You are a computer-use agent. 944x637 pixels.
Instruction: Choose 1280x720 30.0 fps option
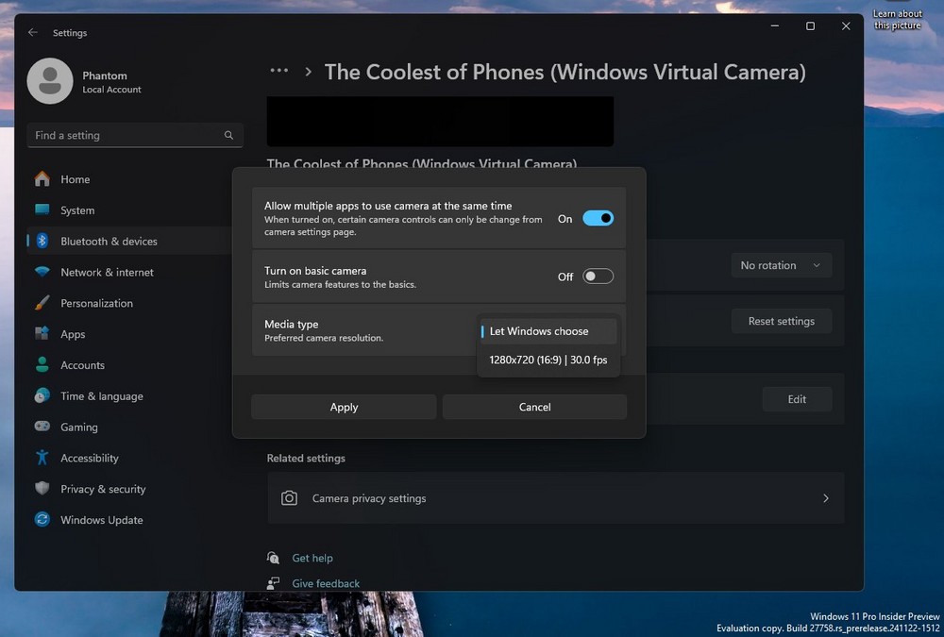pos(548,360)
